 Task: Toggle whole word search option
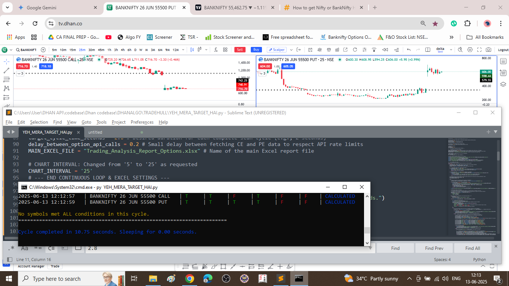click(x=38, y=248)
